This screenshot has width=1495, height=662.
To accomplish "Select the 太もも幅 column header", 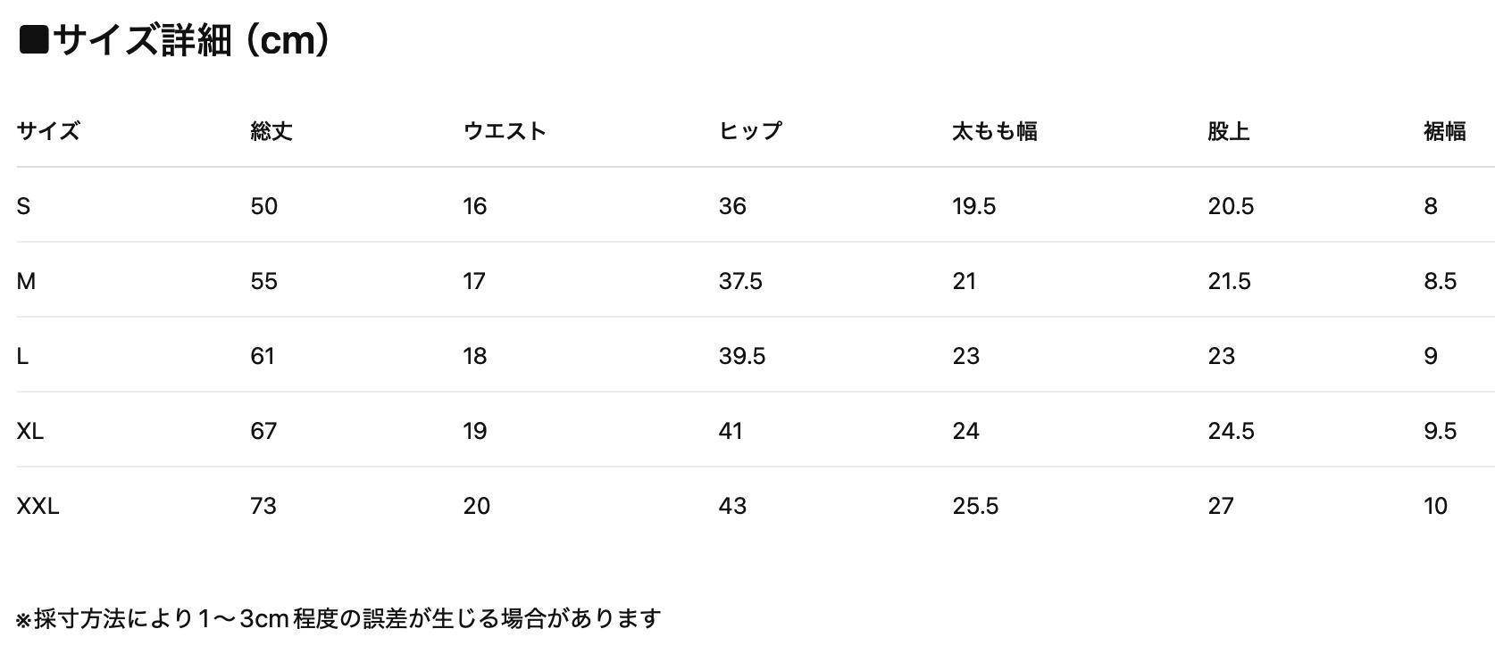I will click(x=994, y=131).
